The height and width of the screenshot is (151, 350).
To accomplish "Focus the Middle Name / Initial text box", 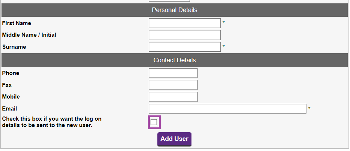I will point(184,35).
